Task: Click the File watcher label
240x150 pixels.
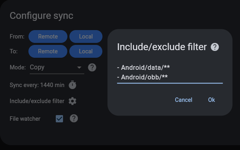Action: click(x=25, y=119)
